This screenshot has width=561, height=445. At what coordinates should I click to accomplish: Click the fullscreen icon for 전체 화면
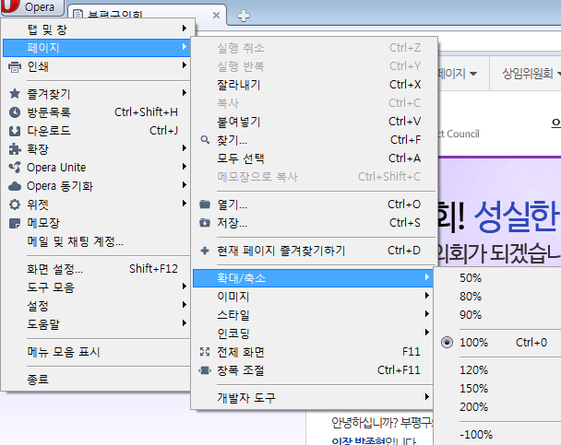tap(205, 352)
